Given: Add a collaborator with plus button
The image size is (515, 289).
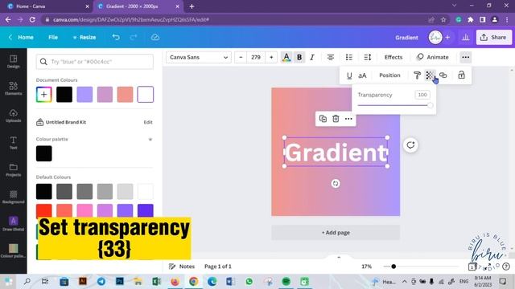Looking at the screenshot, I should pyautogui.click(x=447, y=38).
